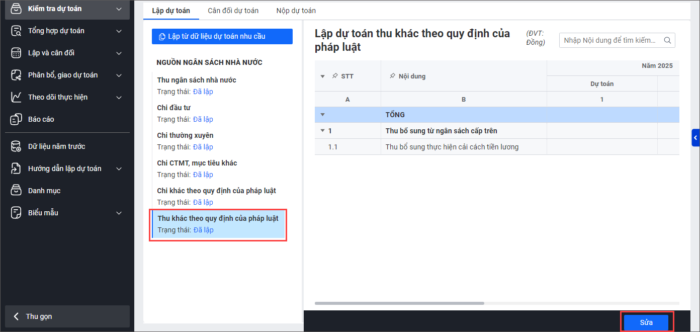
Task: Click the Phân bổ, giao dự toán icon
Action: 17,75
